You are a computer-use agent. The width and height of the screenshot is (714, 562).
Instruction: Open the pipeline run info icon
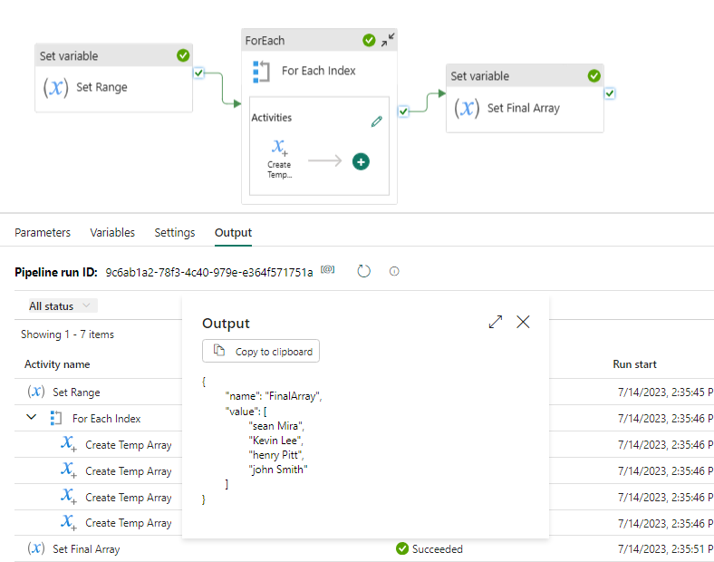[394, 271]
